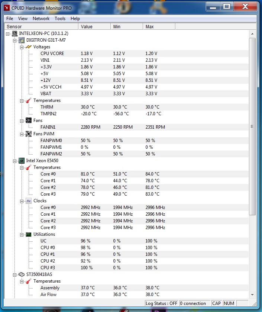Collapse the Voltages group
This screenshot has width=262, height=312.
pyautogui.click(x=22, y=47)
